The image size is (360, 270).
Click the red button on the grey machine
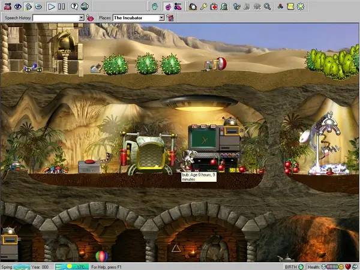91,161
